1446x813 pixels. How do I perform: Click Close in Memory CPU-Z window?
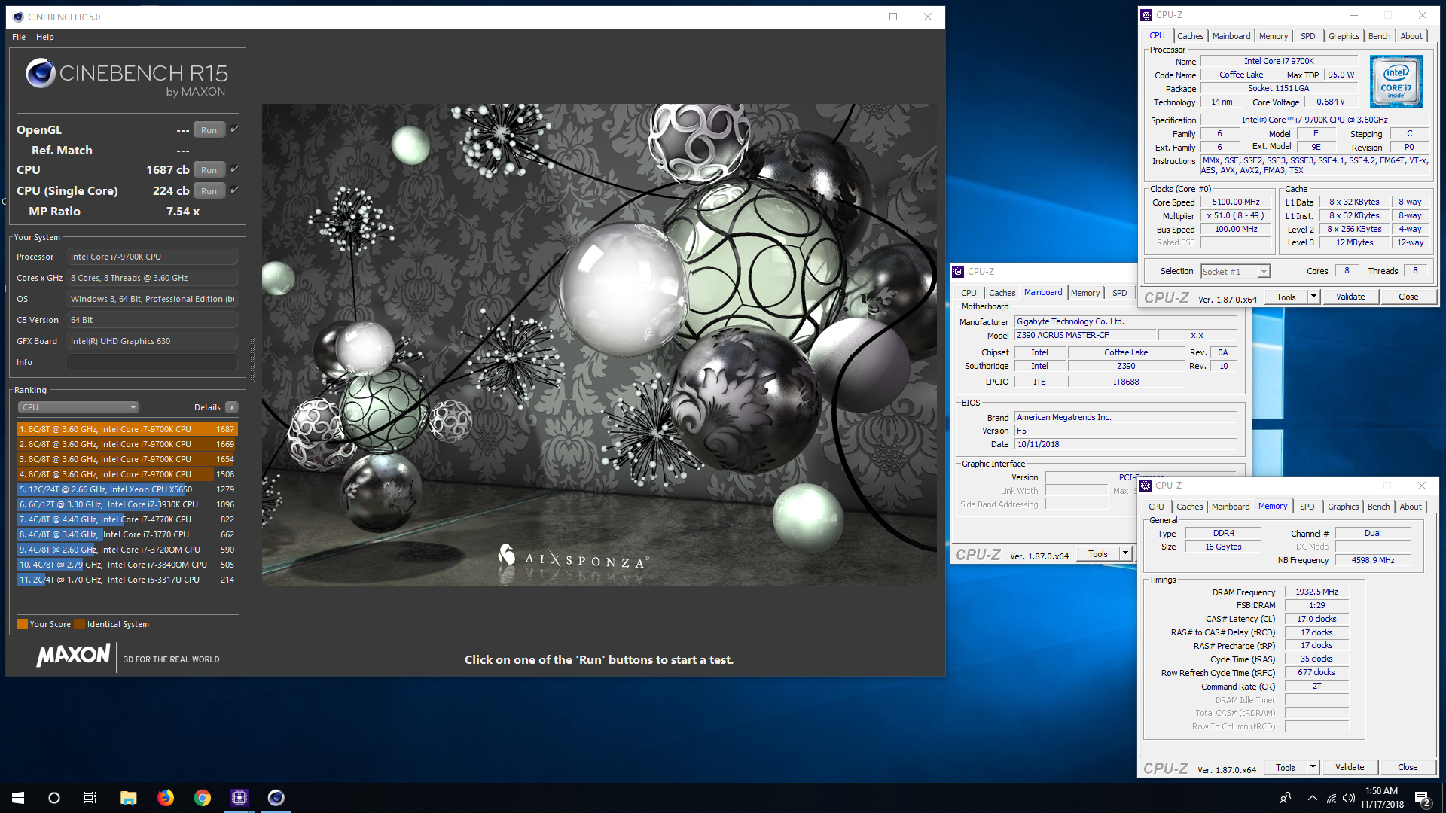coord(1408,768)
